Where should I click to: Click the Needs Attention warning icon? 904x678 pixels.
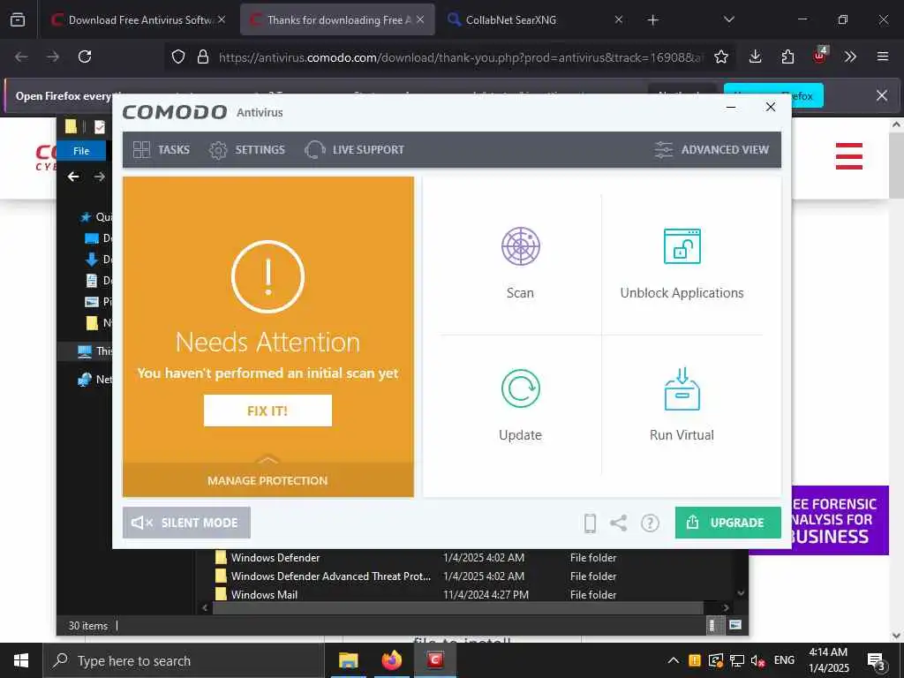pos(267,276)
